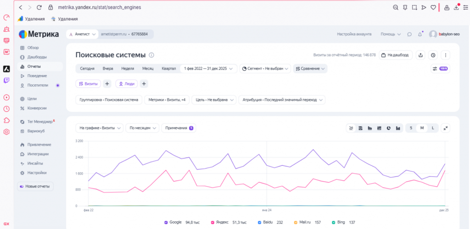The image size is (470, 229).
Task: Open the notifications bell icon
Action: (420, 34)
